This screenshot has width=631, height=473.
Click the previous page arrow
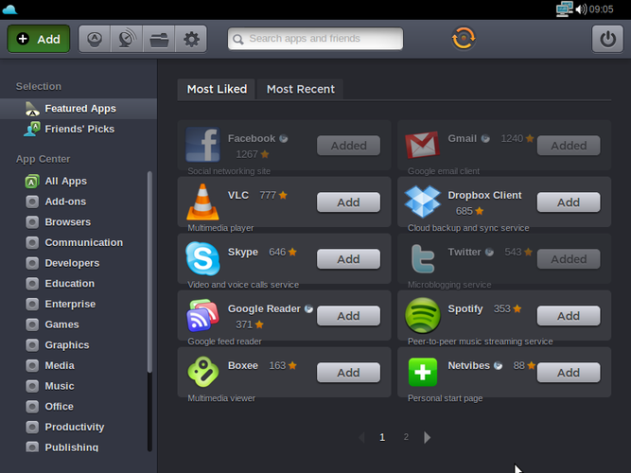pos(361,437)
